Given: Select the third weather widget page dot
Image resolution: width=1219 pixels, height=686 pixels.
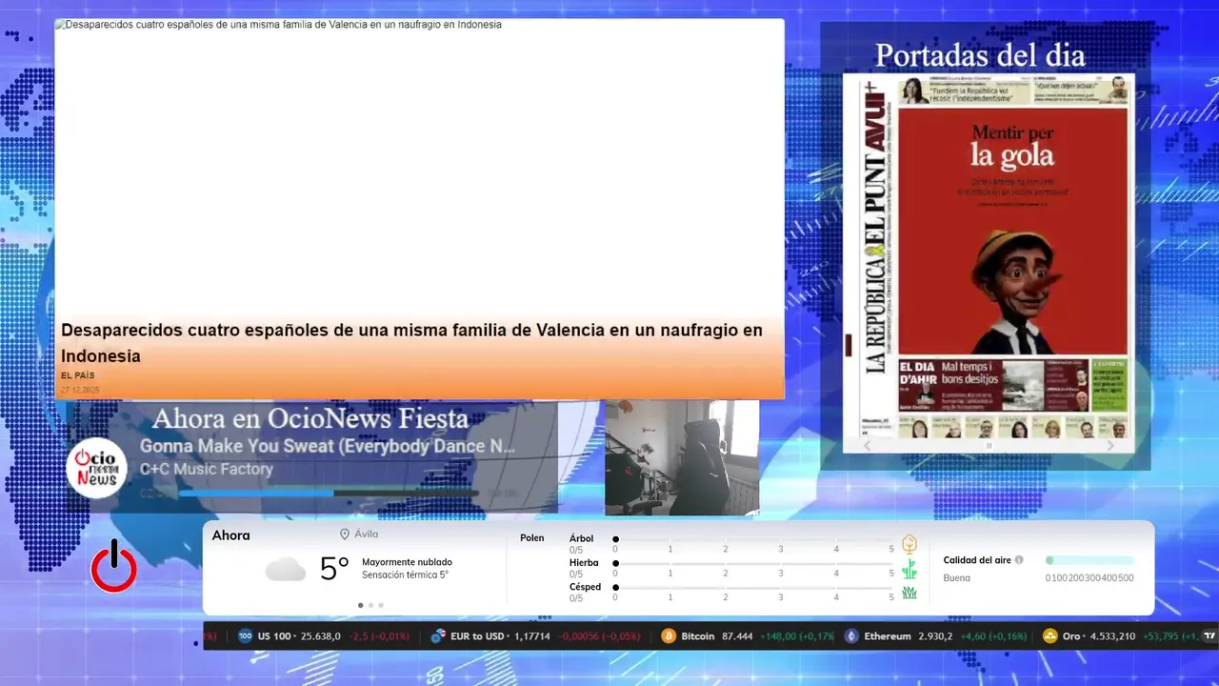Looking at the screenshot, I should point(381,605).
